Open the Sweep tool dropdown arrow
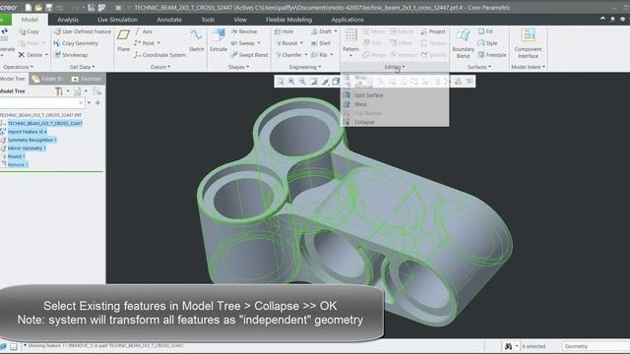This screenshot has width=630, height=354. [x=259, y=43]
